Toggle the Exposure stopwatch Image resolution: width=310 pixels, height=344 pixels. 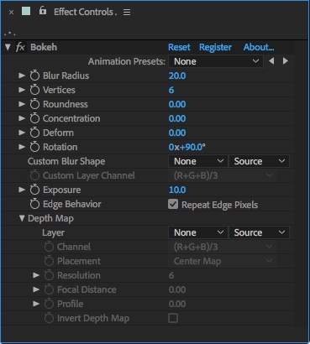click(34, 190)
